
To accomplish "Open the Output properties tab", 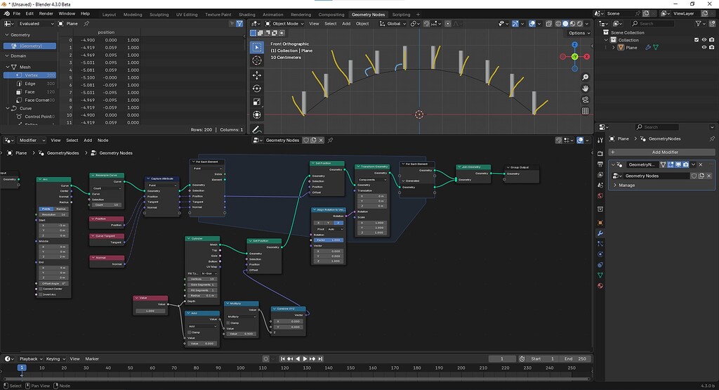I will tap(600, 164).
